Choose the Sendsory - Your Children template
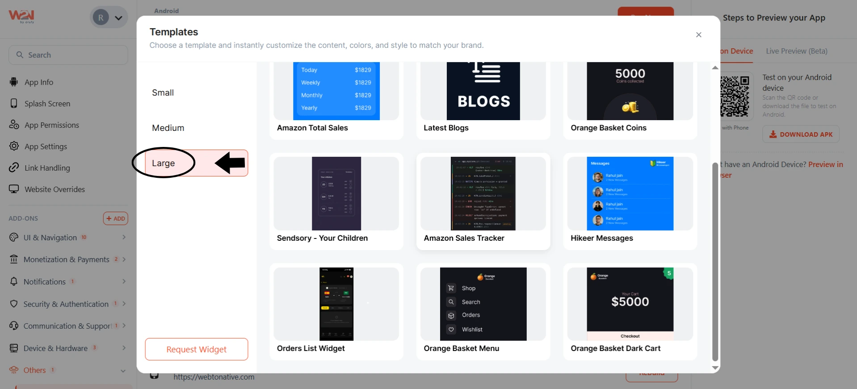The height and width of the screenshot is (389, 857). (336, 201)
